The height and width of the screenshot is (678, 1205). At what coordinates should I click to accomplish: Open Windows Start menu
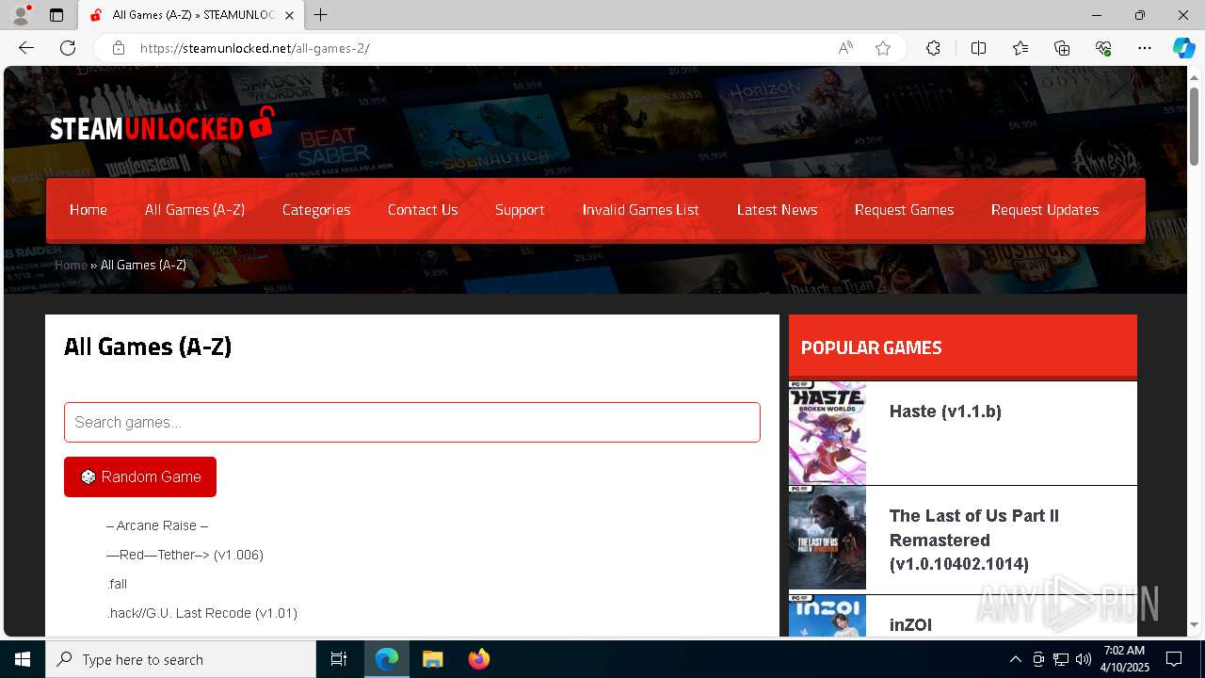(x=23, y=659)
